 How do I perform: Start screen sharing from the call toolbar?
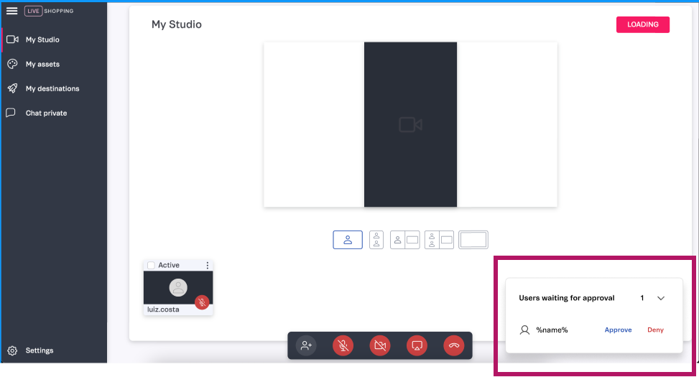(x=417, y=345)
